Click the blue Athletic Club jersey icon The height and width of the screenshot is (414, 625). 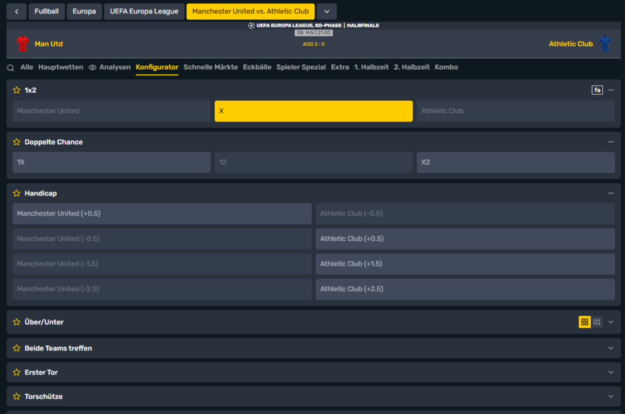click(x=605, y=44)
